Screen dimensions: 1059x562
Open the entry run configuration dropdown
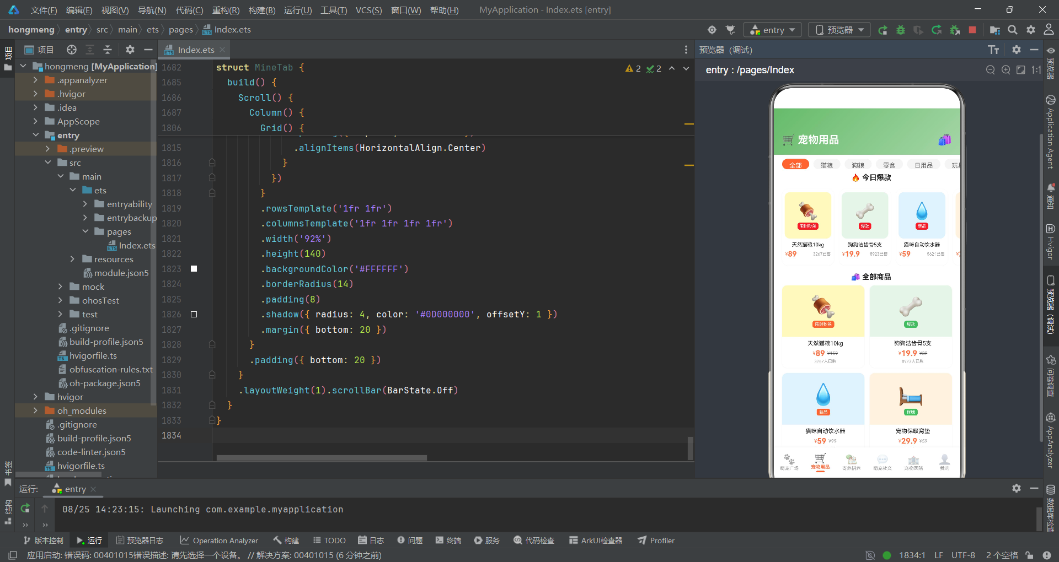coord(773,30)
